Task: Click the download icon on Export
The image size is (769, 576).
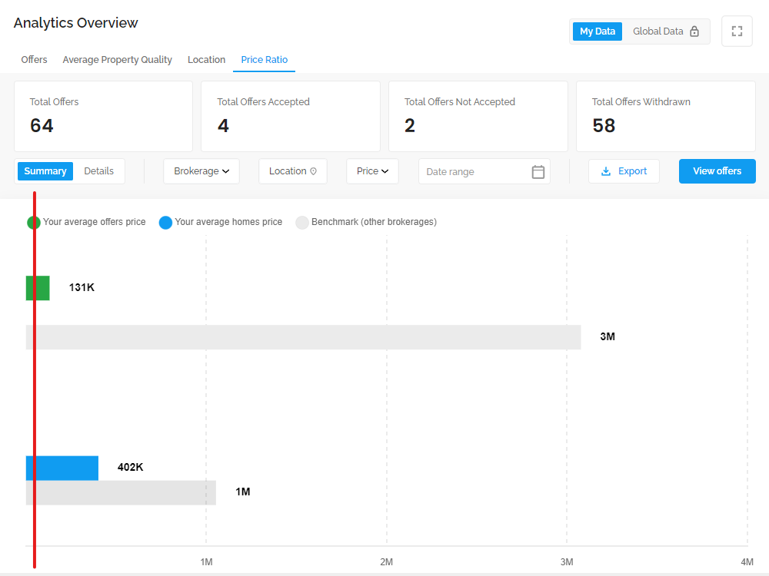Action: point(606,171)
